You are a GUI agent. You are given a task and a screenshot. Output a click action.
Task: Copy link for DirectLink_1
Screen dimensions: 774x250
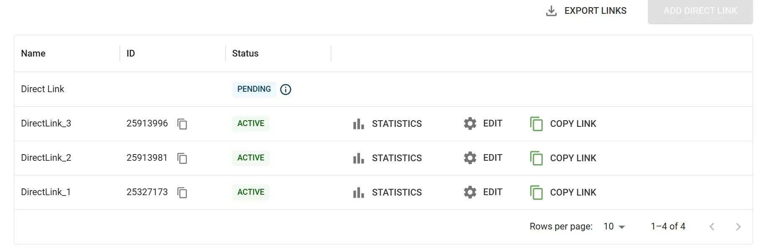point(563,193)
